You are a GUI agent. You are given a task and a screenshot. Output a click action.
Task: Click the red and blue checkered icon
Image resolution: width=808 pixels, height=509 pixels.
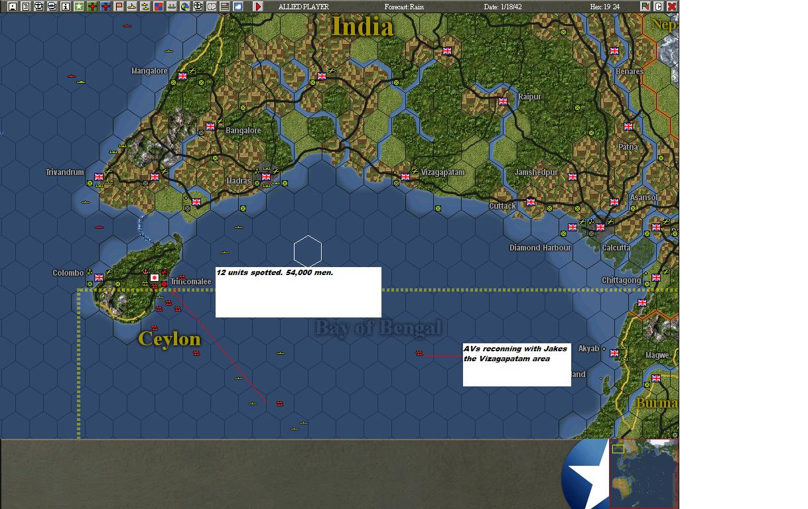click(158, 7)
